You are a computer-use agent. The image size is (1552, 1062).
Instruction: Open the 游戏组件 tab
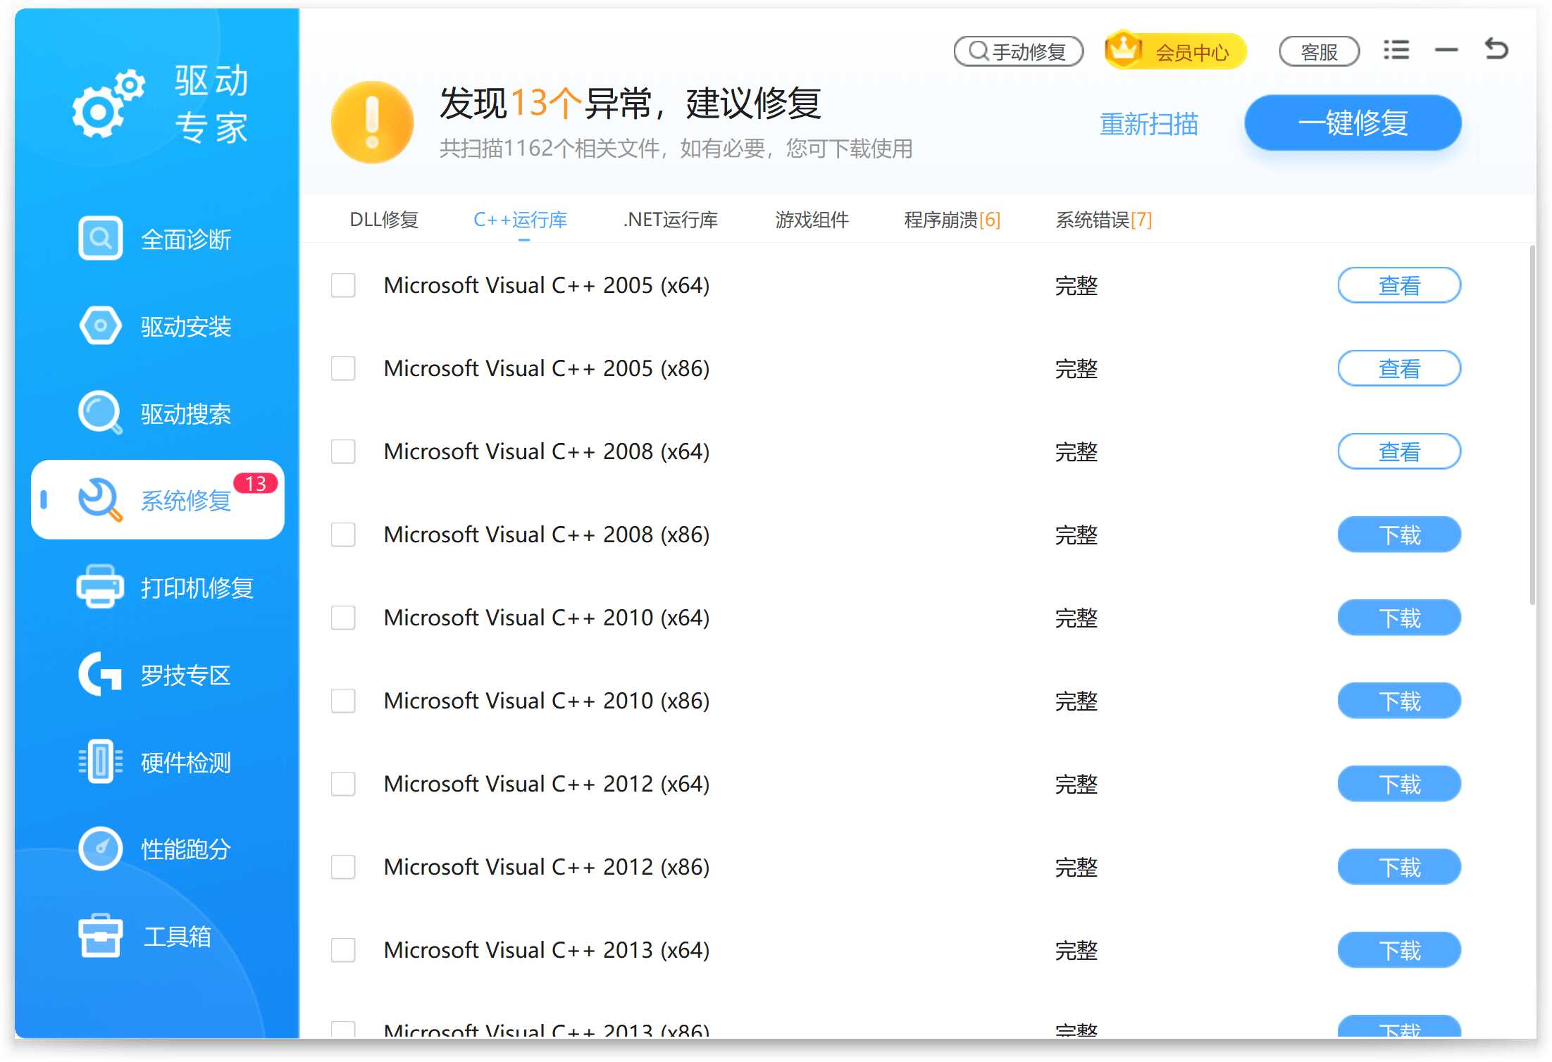click(812, 220)
